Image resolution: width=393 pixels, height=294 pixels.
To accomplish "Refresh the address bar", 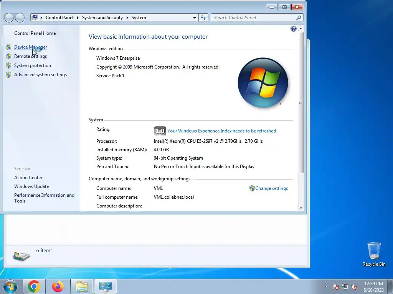I will point(203,18).
